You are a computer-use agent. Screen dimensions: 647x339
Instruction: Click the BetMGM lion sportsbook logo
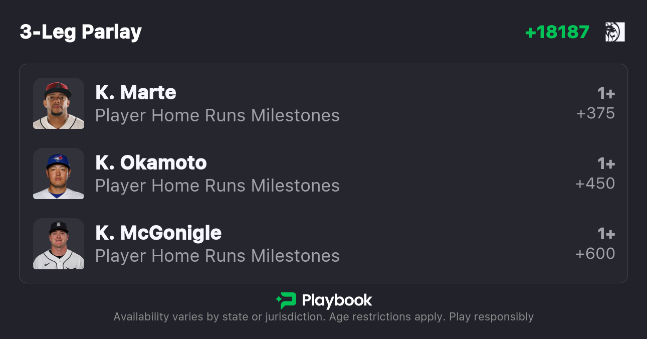(615, 32)
